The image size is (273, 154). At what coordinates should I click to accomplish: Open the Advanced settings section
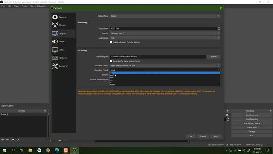64,66
